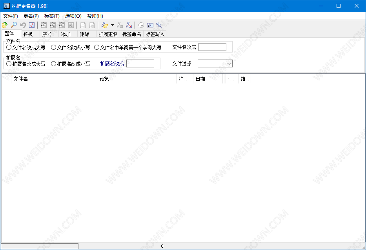
Task: Click the 扩... column header
Action: (x=185, y=79)
